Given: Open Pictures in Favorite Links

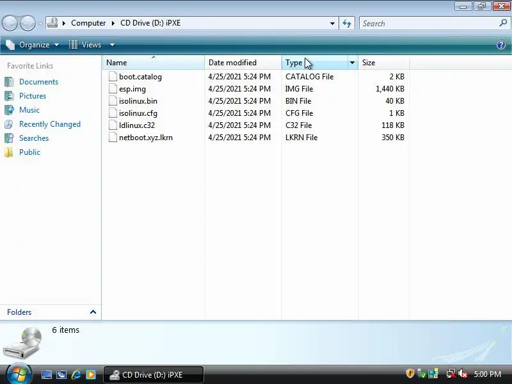Looking at the screenshot, I should (x=33, y=95).
